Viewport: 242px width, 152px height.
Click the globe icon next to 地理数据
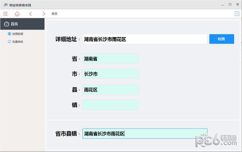tap(9, 34)
